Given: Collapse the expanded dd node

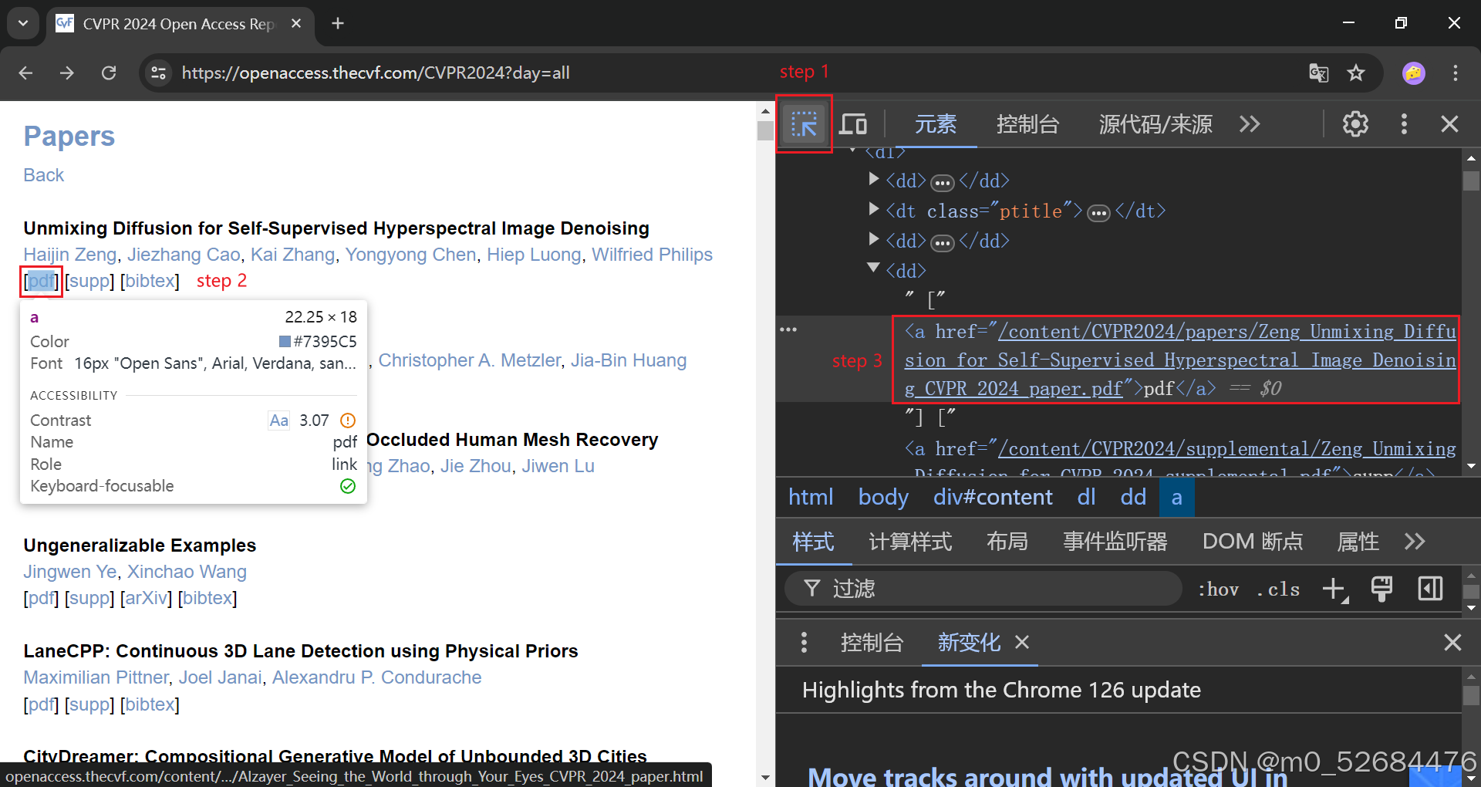Looking at the screenshot, I should click(x=874, y=268).
